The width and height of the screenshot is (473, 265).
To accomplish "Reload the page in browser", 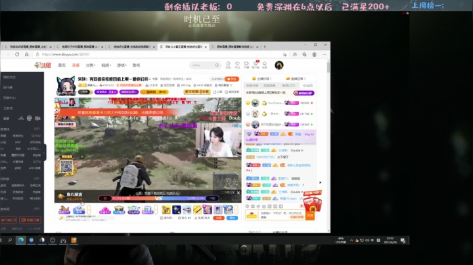I will pyautogui.click(x=17, y=54).
